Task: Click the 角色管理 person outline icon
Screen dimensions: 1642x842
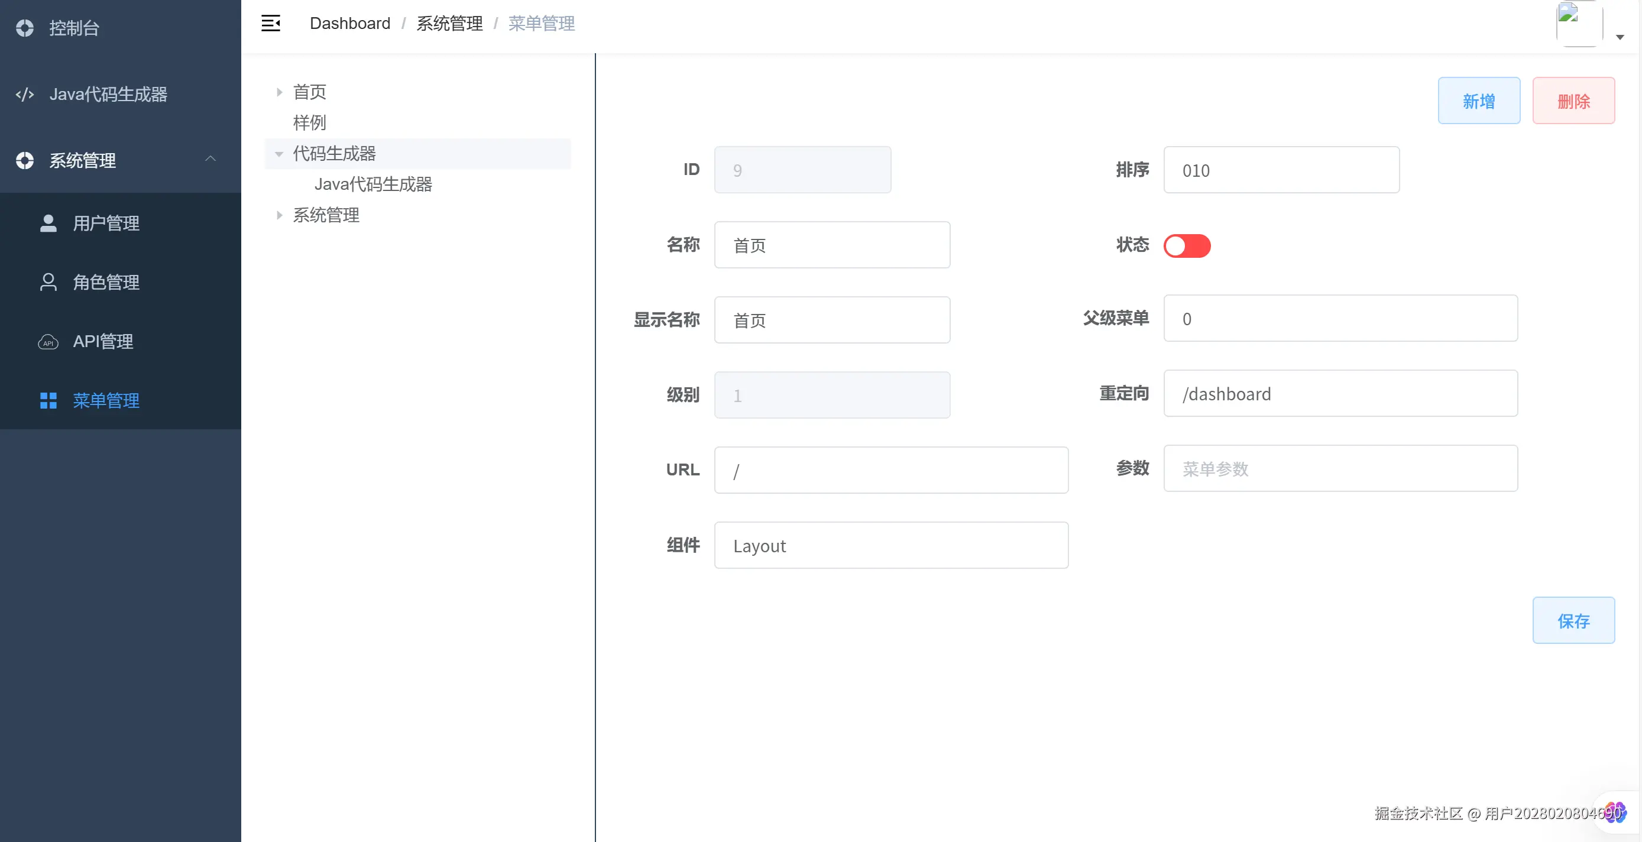Action: pyautogui.click(x=48, y=283)
